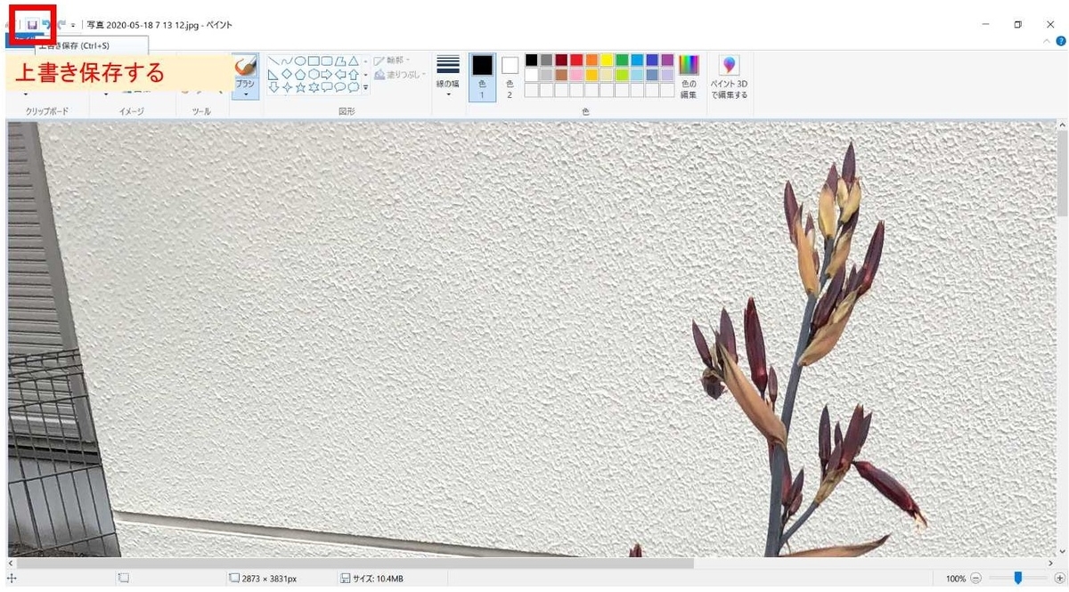The image size is (1069, 592).
Task: Click the Save (上書き保存) floppy disk icon
Action: tap(32, 25)
